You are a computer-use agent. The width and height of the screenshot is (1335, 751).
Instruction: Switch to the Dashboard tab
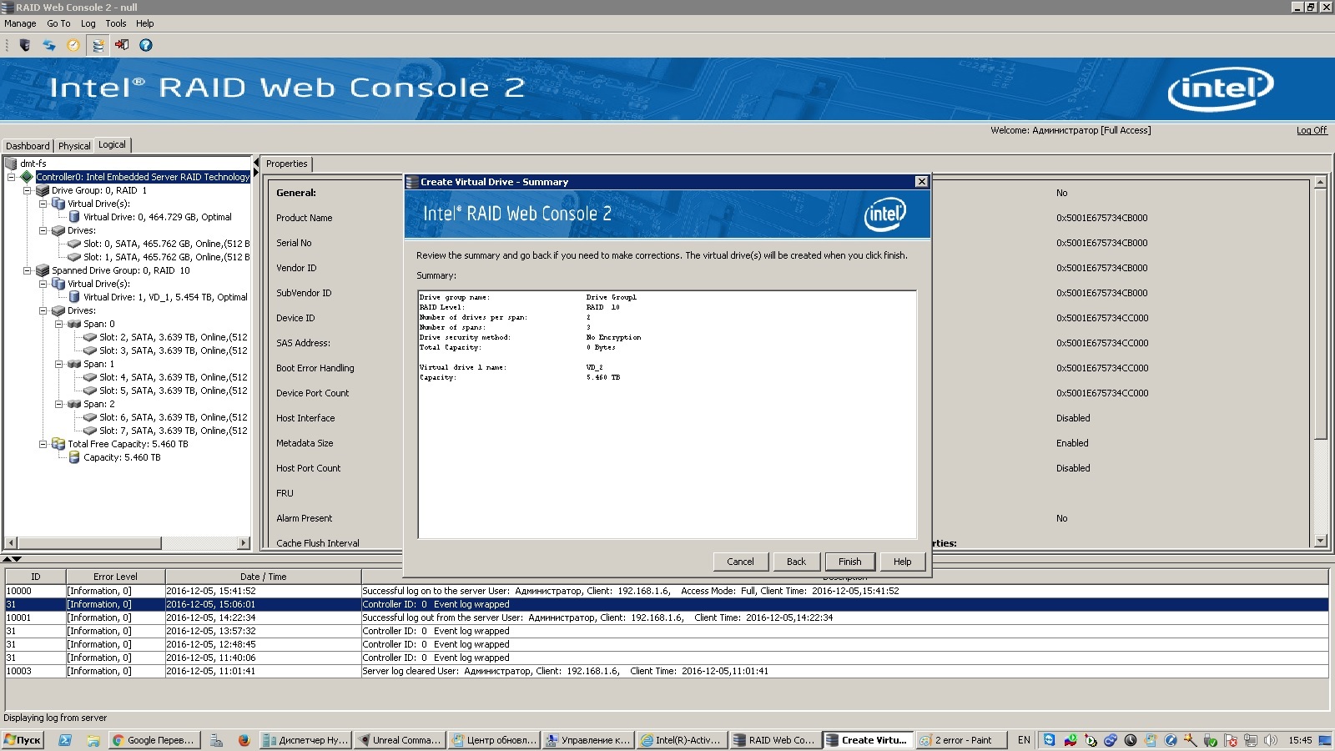pyautogui.click(x=28, y=146)
